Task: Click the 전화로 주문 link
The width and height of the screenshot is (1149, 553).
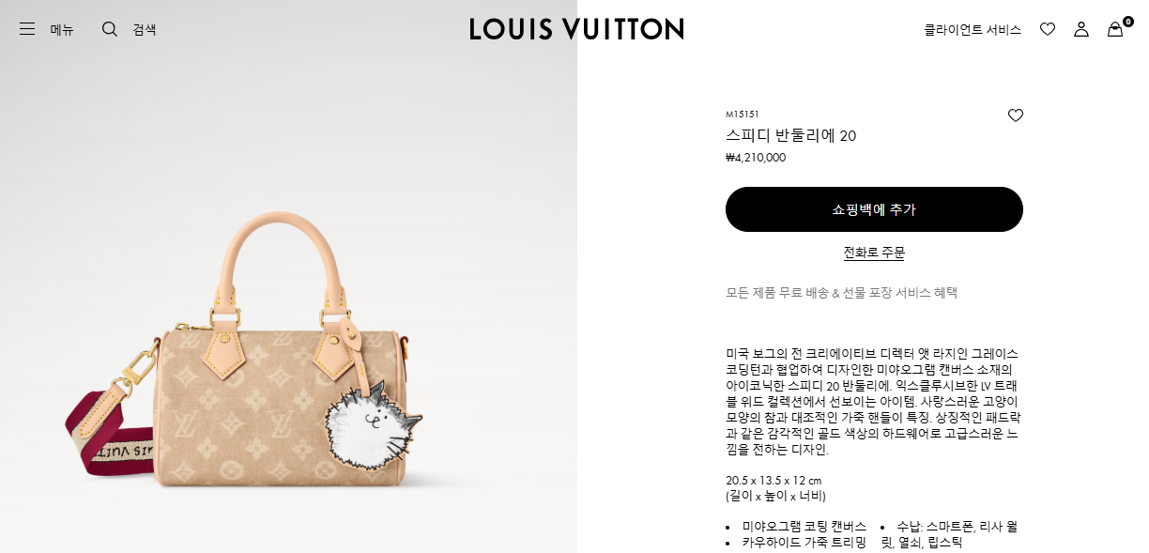Action: 874,253
